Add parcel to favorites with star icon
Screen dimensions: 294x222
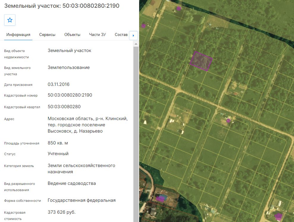point(10,20)
